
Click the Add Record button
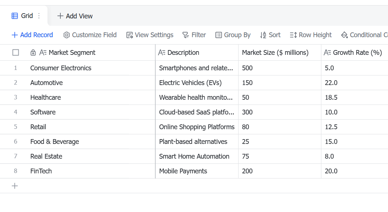click(32, 35)
